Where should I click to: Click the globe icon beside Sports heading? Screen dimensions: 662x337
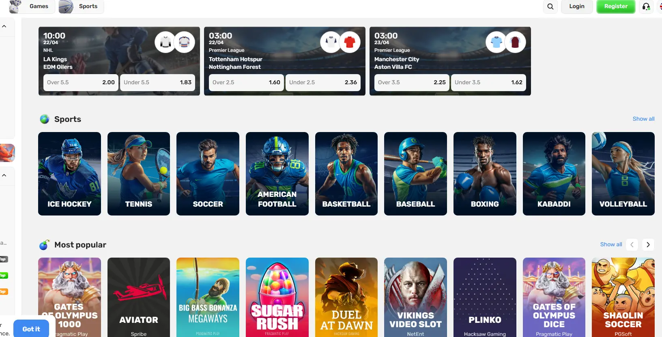click(x=45, y=119)
